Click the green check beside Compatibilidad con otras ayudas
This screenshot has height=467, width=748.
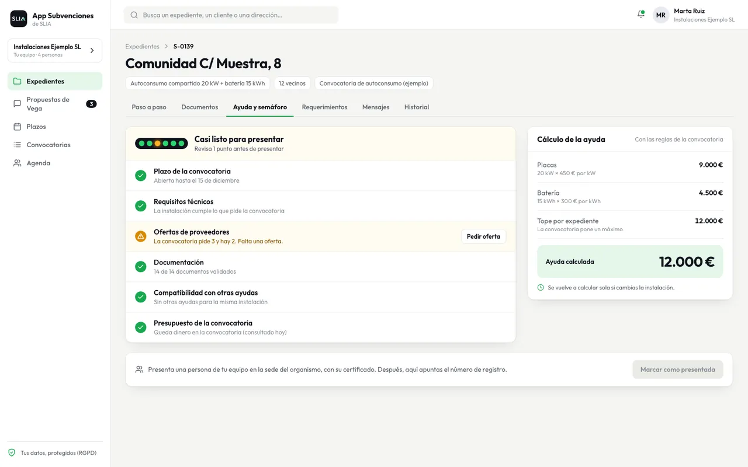(x=141, y=297)
